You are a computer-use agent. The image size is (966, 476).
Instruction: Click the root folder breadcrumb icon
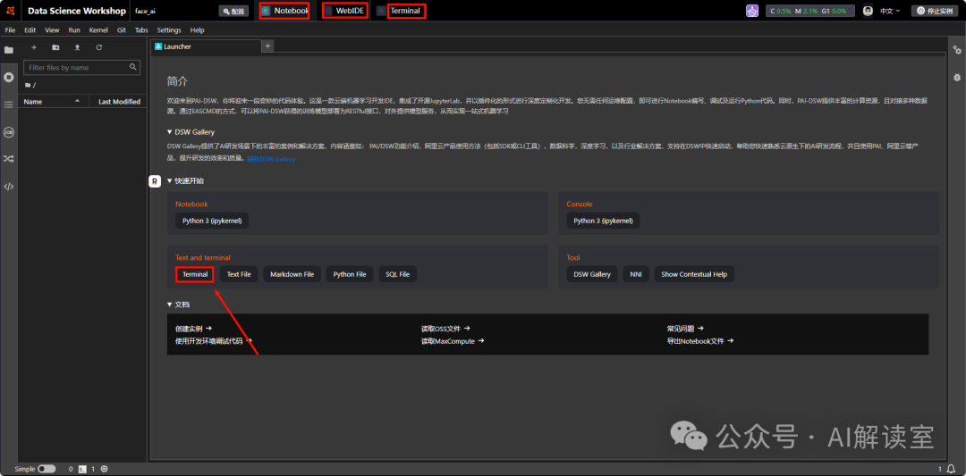(28, 85)
